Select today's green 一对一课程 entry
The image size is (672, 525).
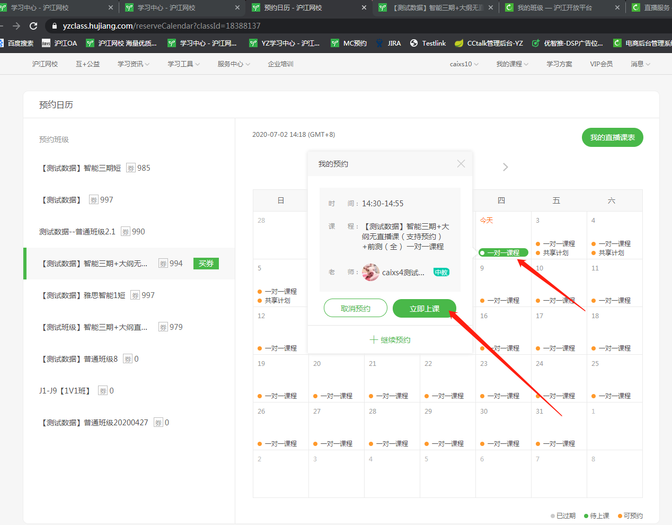(x=503, y=253)
